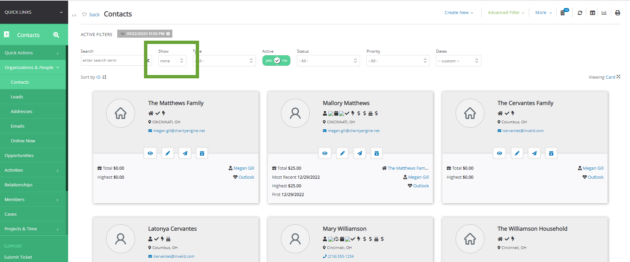Open the Advanced Filter dropdown
Viewport: 630px width, 262px height.
[x=506, y=13]
